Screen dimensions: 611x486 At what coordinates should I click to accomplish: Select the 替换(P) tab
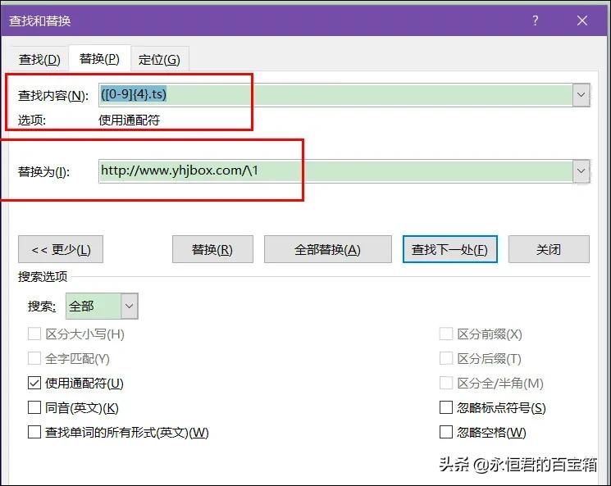99,59
